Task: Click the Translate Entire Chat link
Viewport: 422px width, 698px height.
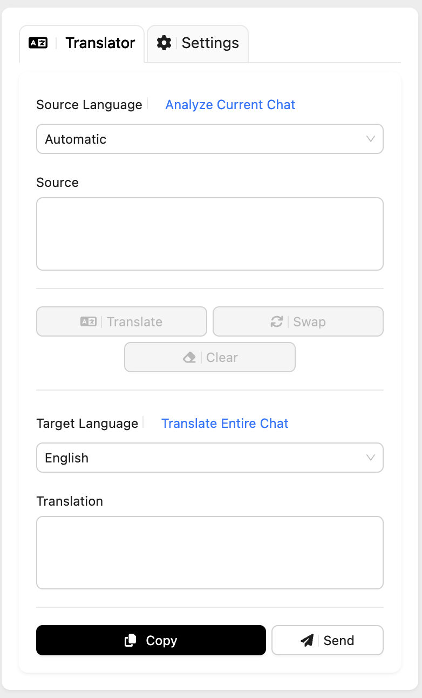Action: click(225, 424)
